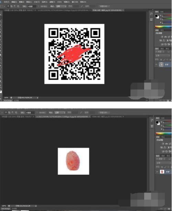Select New Selection mode in bottom options bar
This screenshot has width=172, height=211.
[6, 112]
